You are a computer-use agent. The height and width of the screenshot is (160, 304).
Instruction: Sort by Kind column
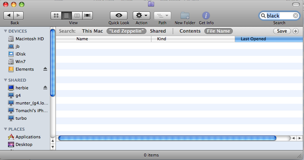193,39
